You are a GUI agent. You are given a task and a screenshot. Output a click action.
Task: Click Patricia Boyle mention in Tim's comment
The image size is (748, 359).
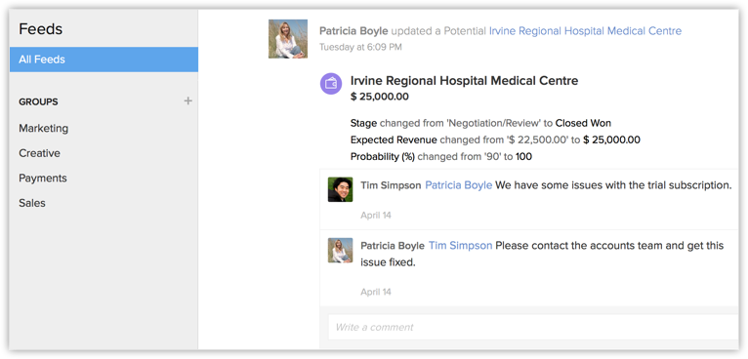[x=458, y=185]
